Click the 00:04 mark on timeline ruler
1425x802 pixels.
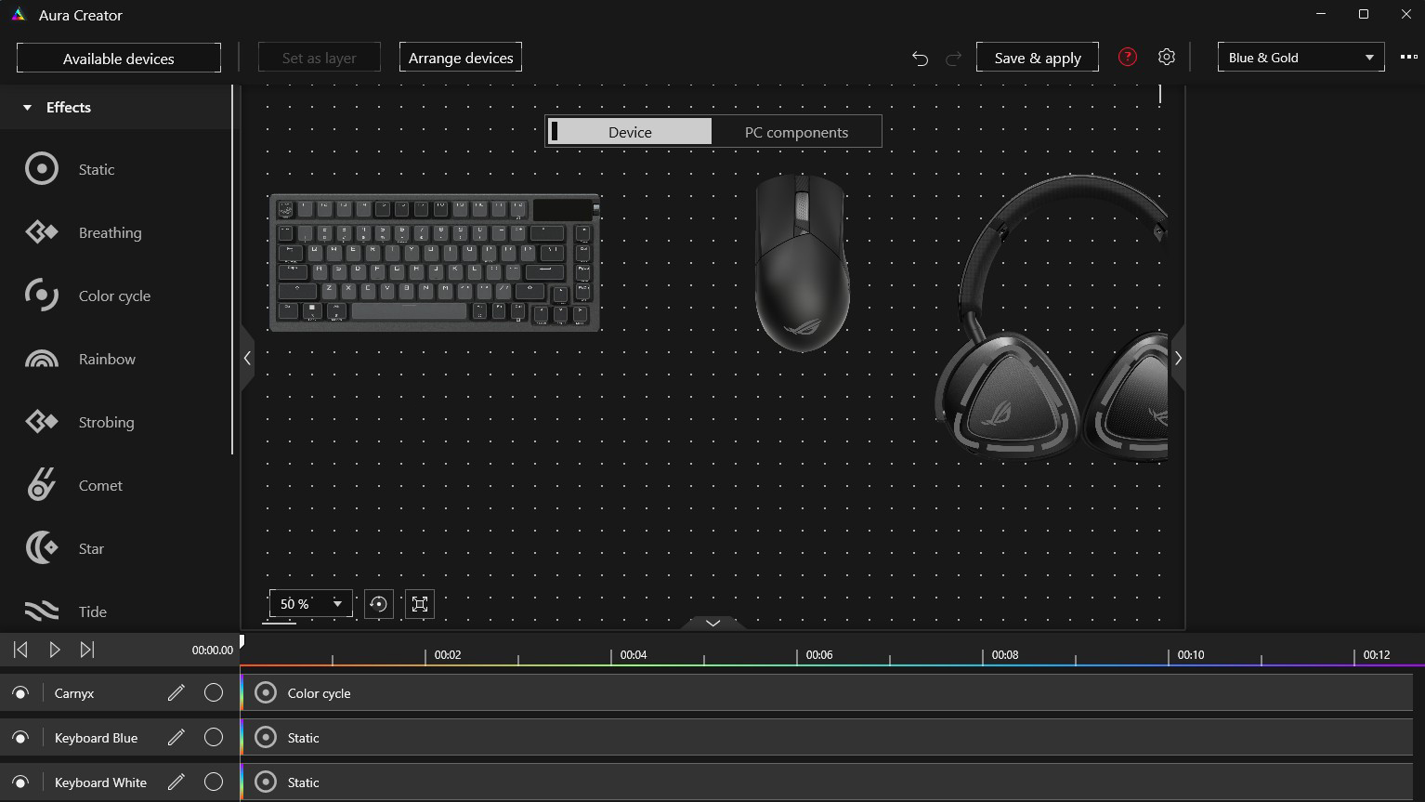click(633, 655)
